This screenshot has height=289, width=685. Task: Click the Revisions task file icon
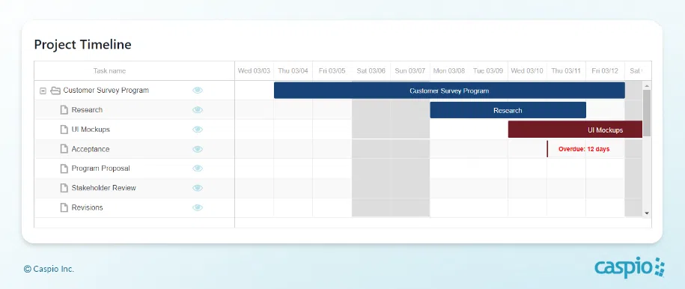click(x=64, y=207)
